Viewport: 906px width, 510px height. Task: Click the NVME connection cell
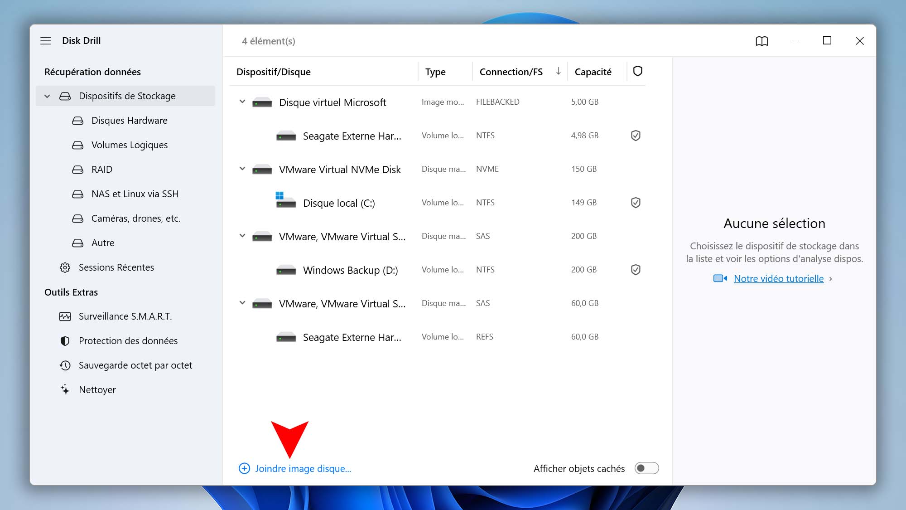click(x=487, y=169)
